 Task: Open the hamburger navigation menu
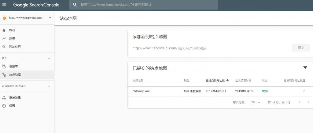pos(4,5)
